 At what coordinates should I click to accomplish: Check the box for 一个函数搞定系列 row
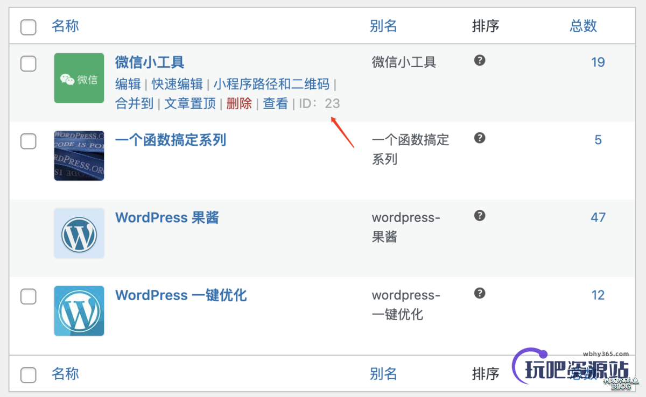29,141
